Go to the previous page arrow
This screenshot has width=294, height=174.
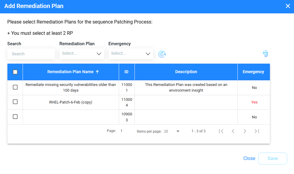pyautogui.click(x=233, y=131)
